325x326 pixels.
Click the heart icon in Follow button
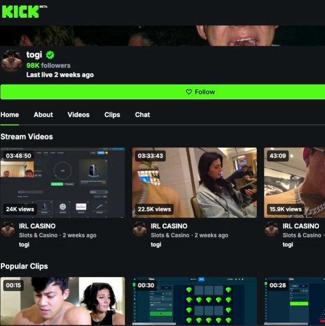189,92
